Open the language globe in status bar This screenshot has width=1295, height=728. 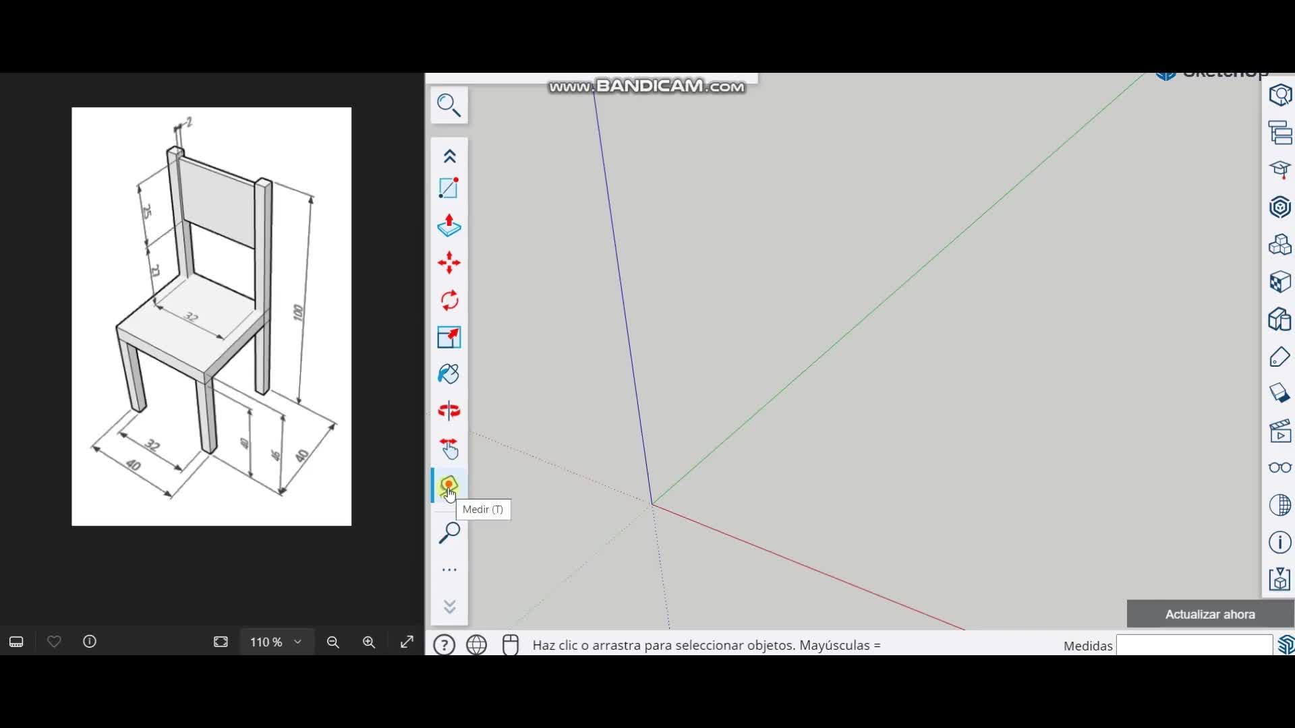coord(477,645)
